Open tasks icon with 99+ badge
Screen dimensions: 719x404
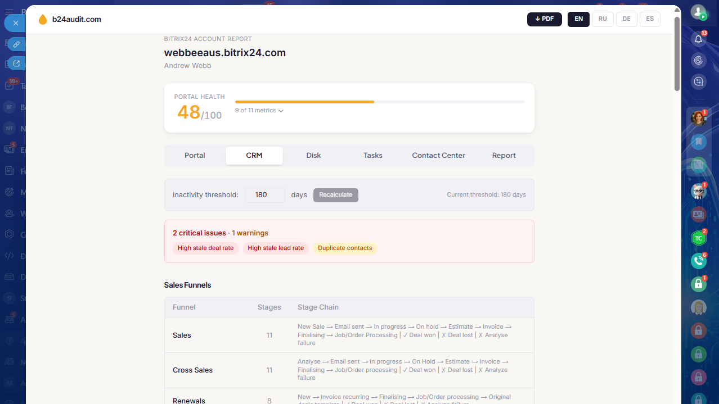pyautogui.click(x=9, y=85)
